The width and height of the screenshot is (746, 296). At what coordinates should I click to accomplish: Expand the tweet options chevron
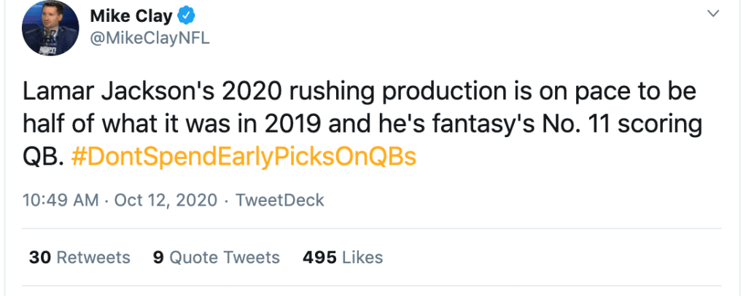[713, 14]
